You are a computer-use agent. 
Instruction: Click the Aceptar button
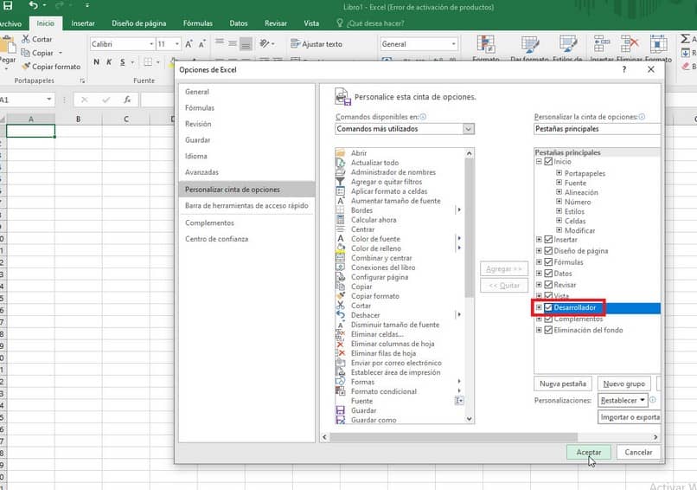click(x=588, y=452)
